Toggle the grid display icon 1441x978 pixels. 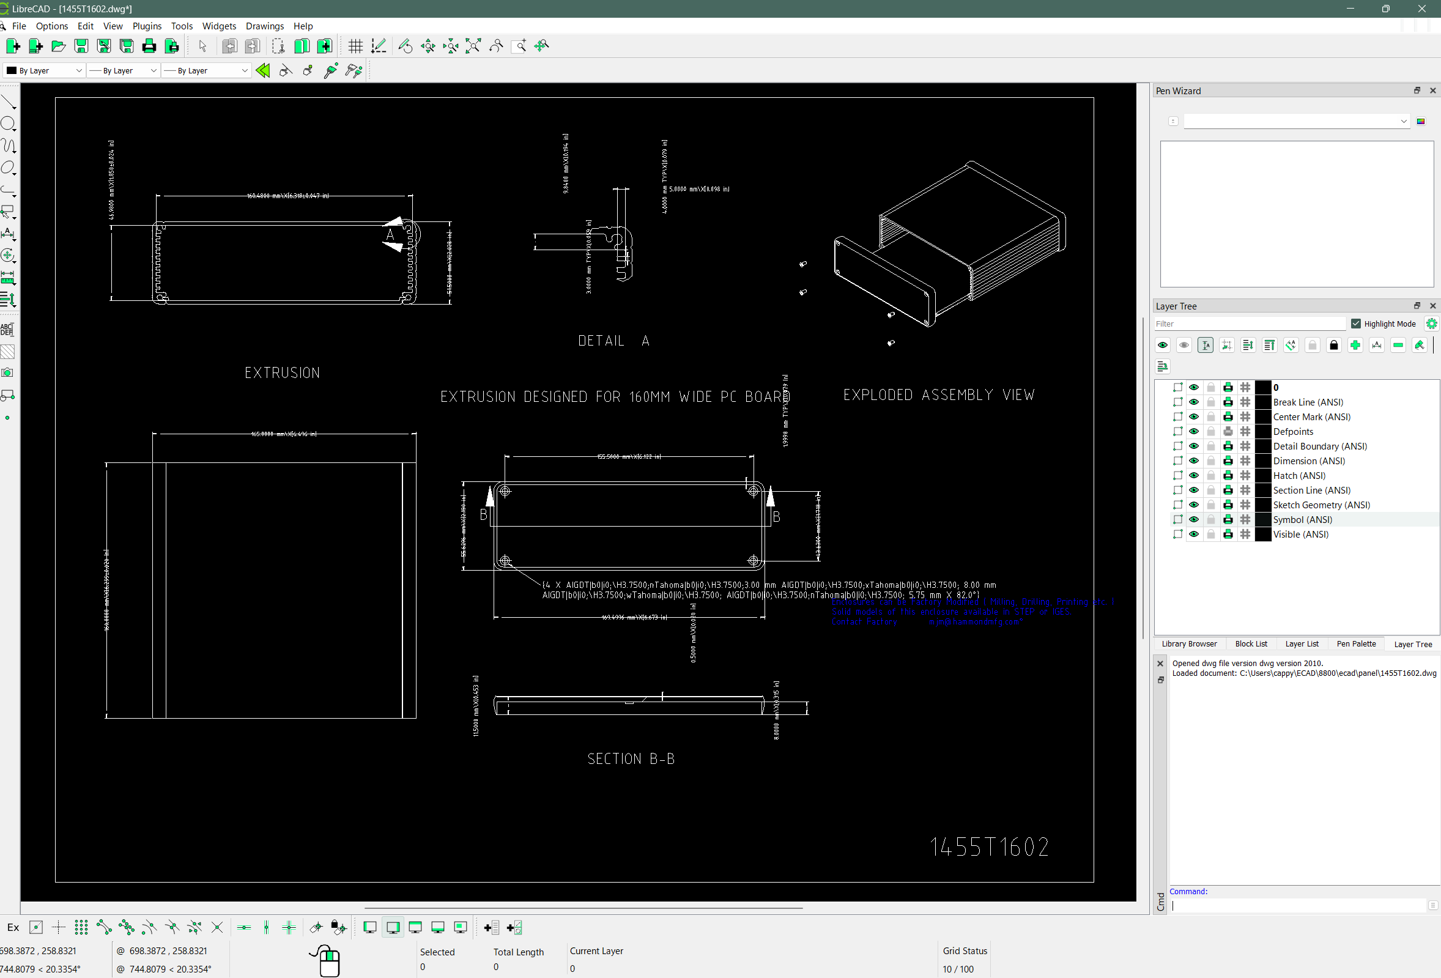tap(355, 46)
